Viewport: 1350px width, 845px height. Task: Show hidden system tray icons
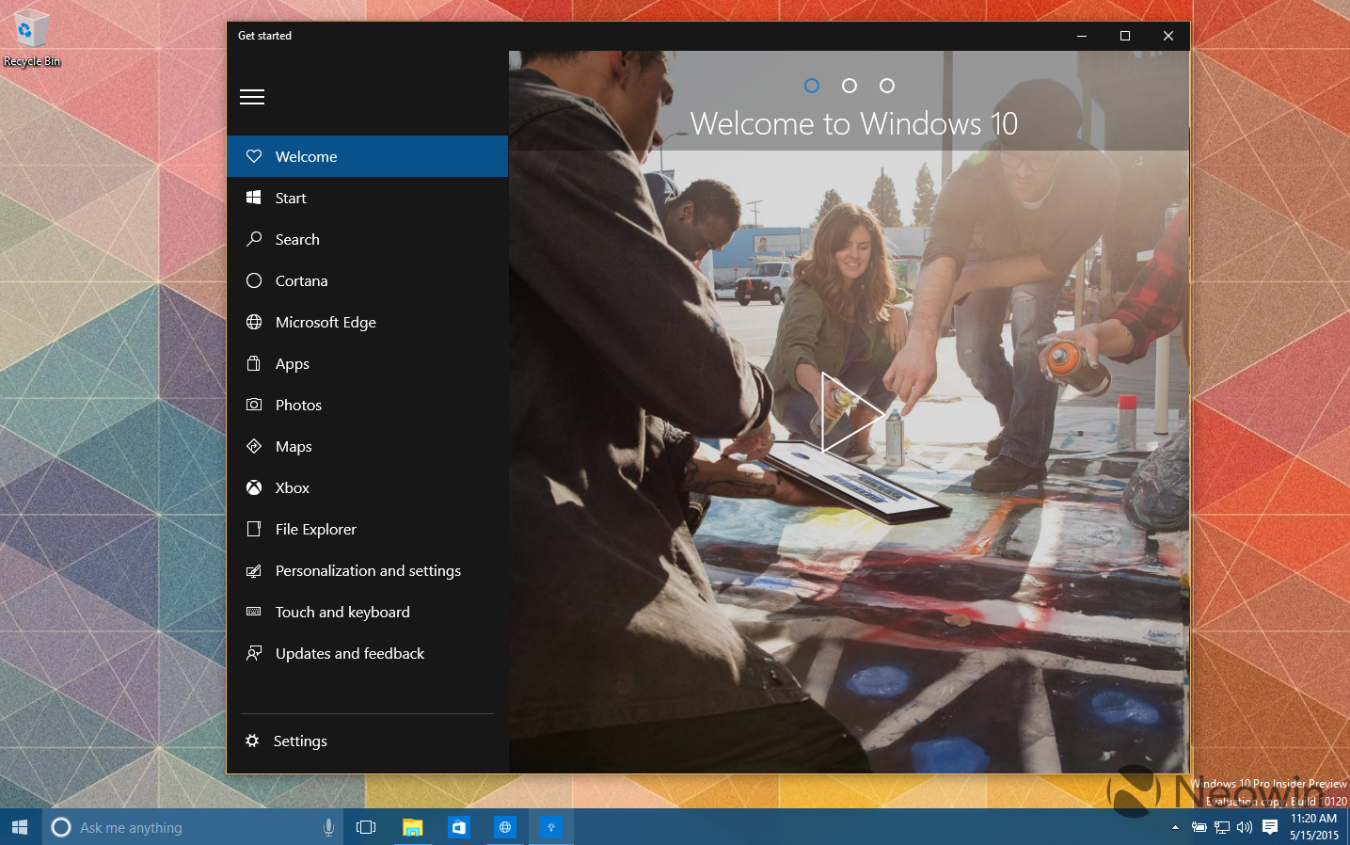pyautogui.click(x=1175, y=827)
